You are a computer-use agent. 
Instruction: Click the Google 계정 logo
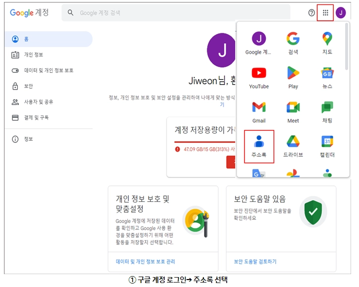[29, 12]
